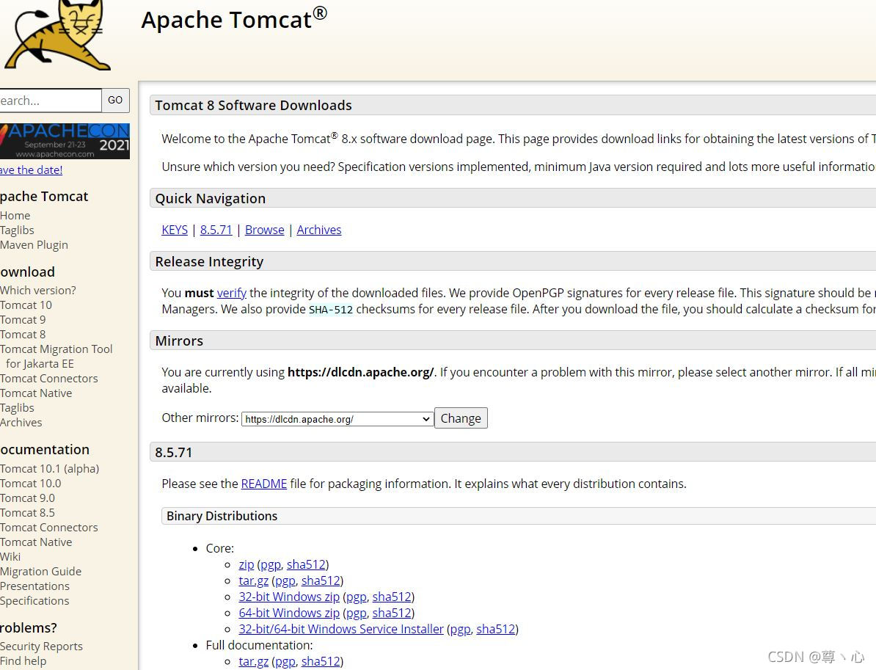The width and height of the screenshot is (876, 670).
Task: Open Browse in Quick Navigation
Action: pos(264,230)
